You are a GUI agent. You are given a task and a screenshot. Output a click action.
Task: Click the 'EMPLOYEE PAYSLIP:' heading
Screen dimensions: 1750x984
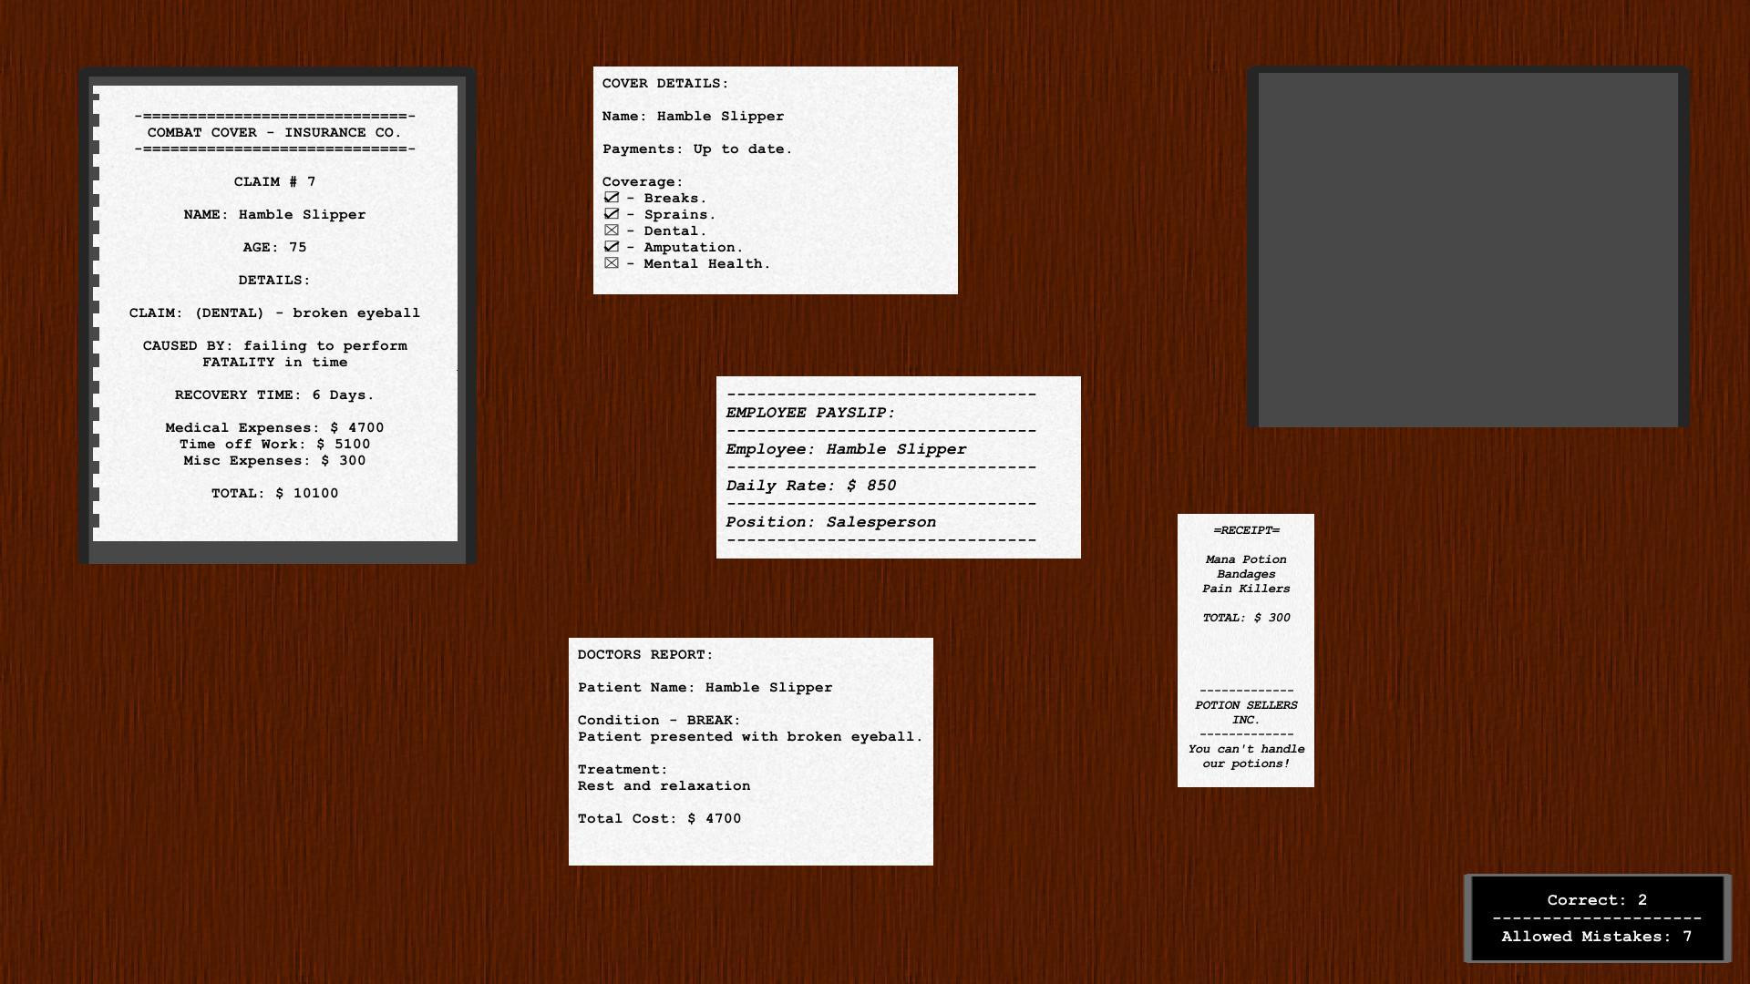(x=810, y=413)
